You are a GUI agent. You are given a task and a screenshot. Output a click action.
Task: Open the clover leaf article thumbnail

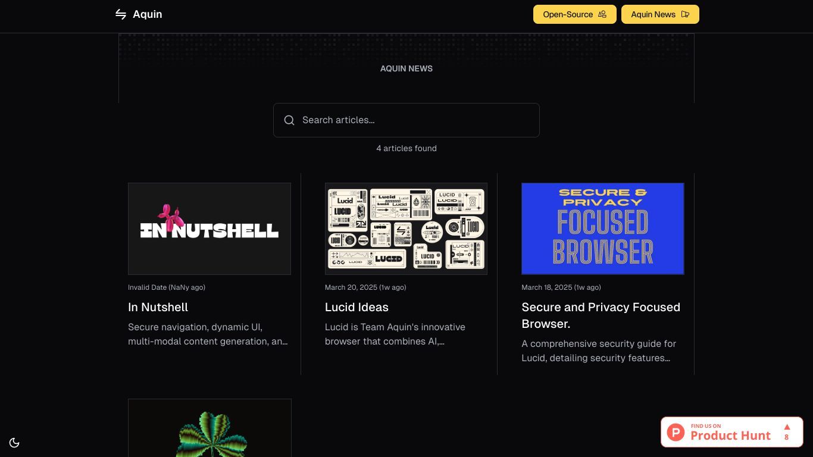(x=209, y=428)
